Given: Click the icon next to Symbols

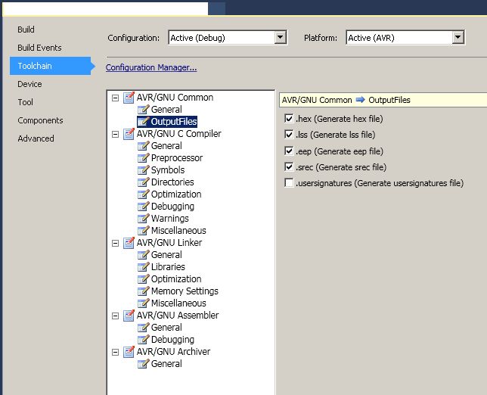Looking at the screenshot, I should pos(143,170).
